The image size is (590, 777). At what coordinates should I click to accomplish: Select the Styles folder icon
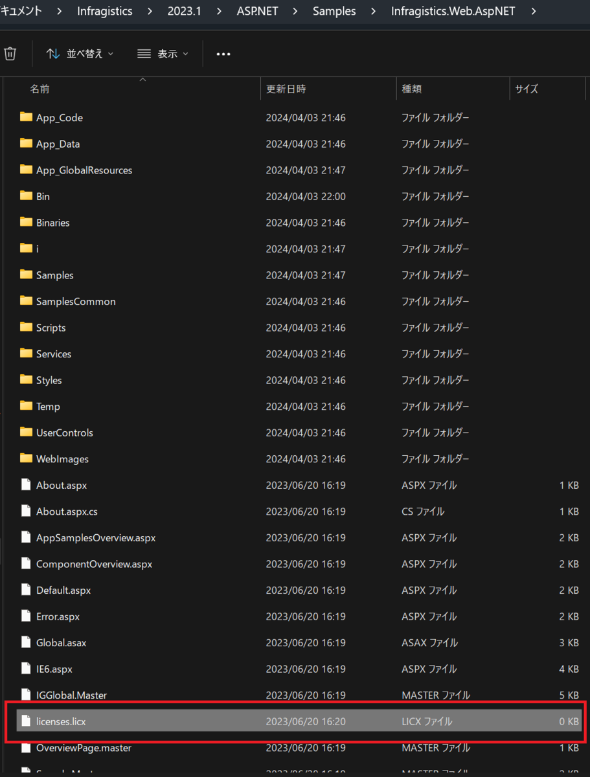(26, 379)
